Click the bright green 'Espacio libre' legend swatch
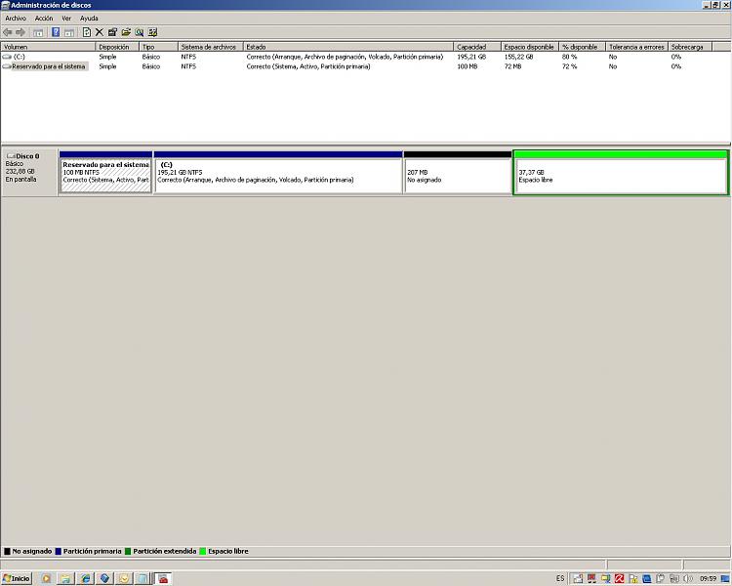Viewport: 732px width, 586px height. pos(203,551)
